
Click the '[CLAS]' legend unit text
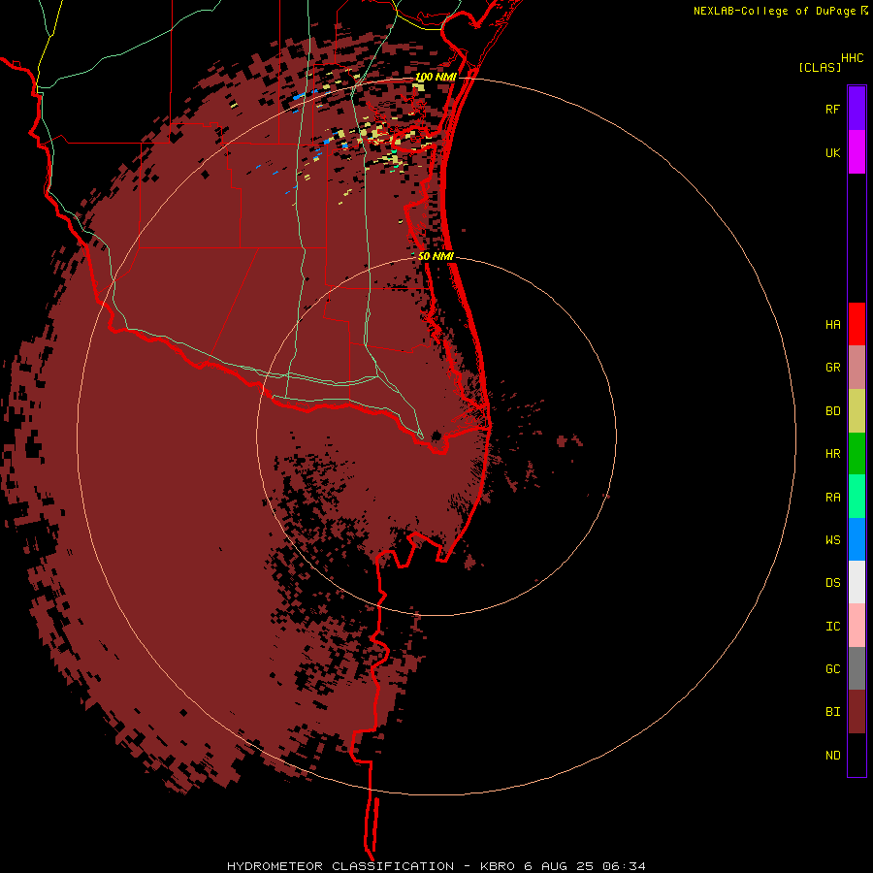pyautogui.click(x=820, y=67)
